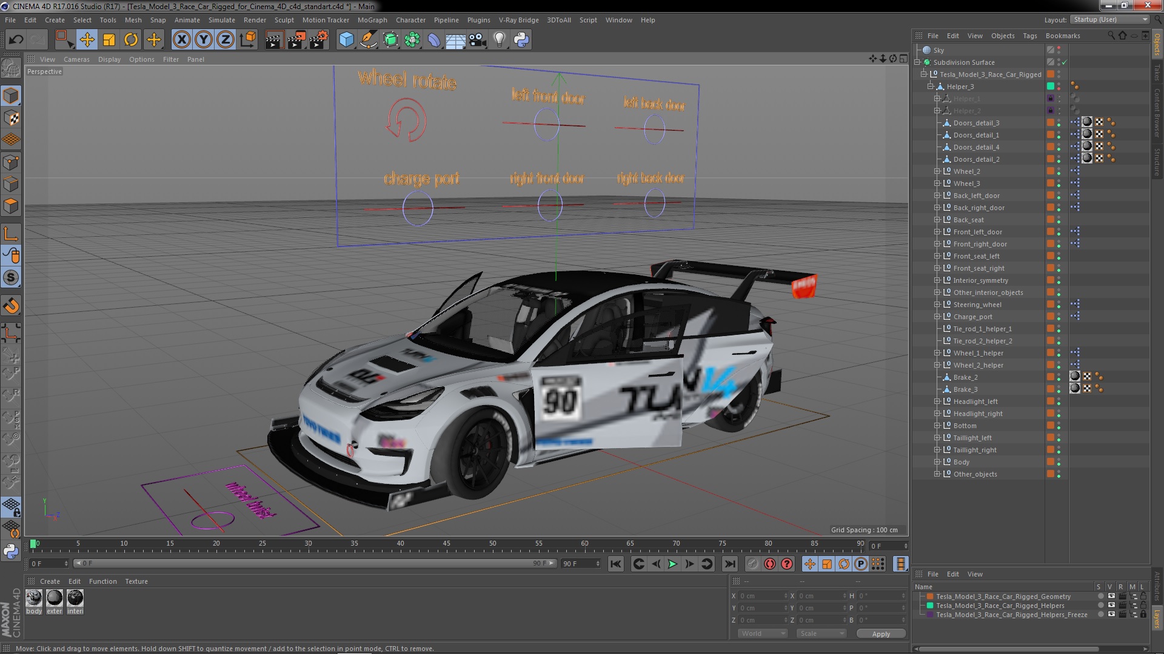
Task: Collapse the Helper_3 tree node
Action: [931, 87]
